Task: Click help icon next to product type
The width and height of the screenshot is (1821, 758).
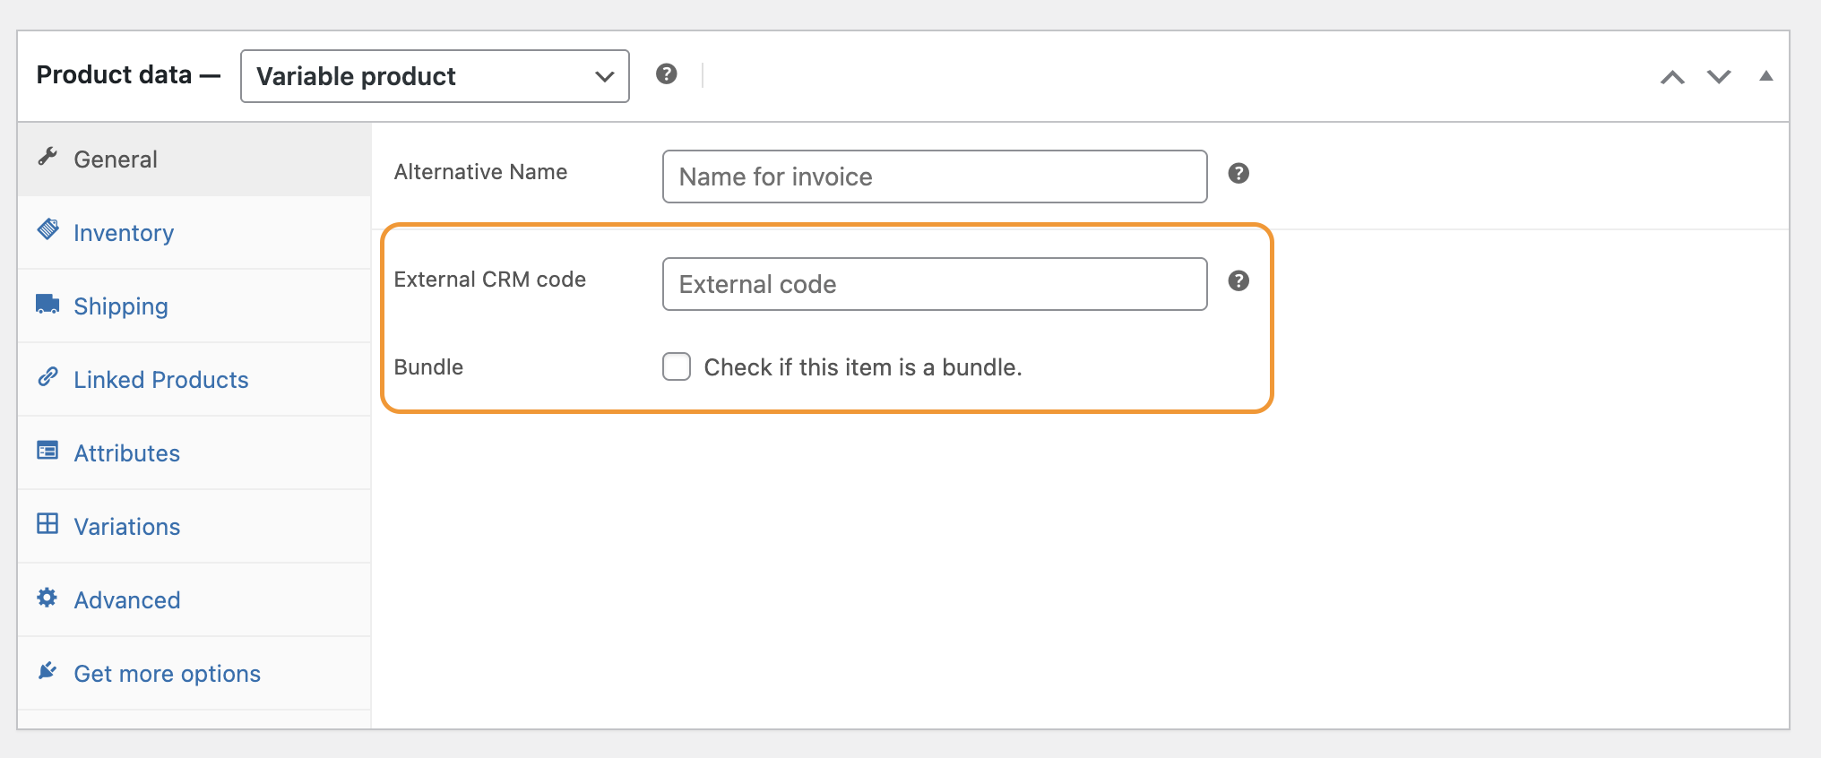Action: (666, 74)
